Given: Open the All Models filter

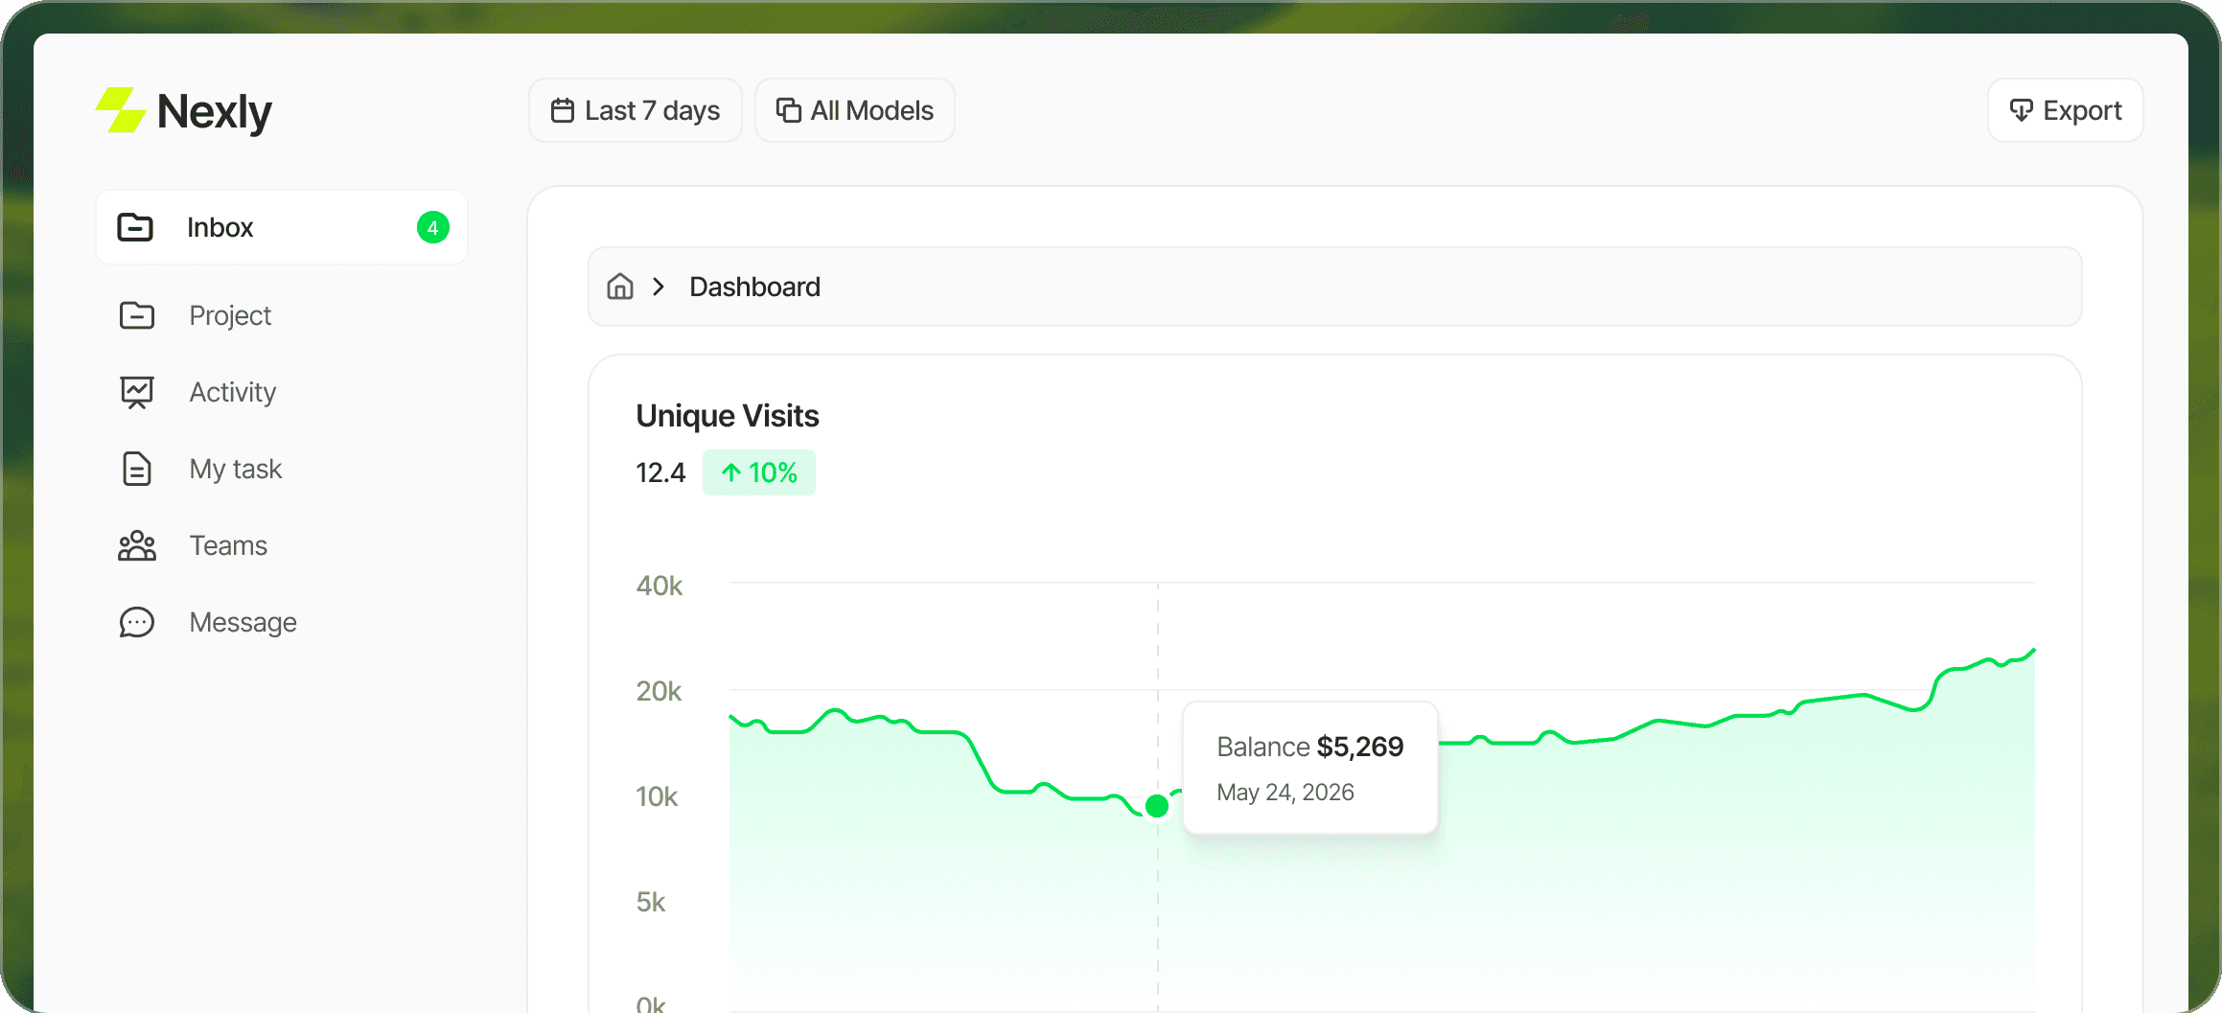Looking at the screenshot, I should (855, 111).
